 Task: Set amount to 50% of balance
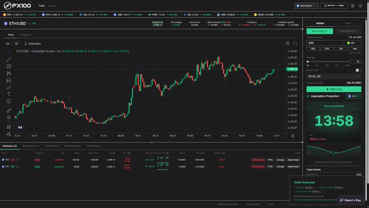(x=327, y=48)
